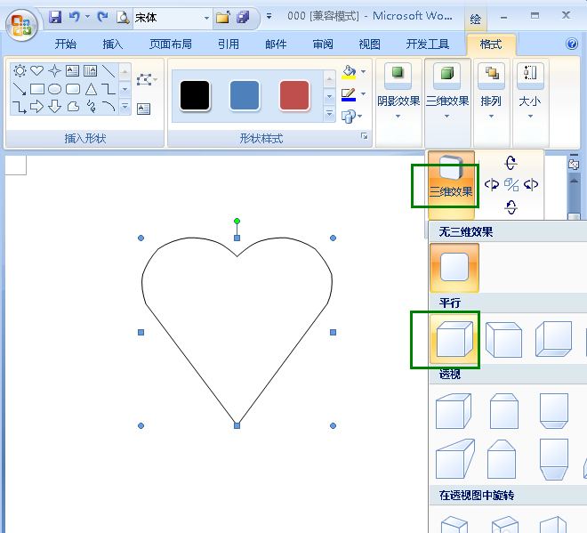Click the Tilt Left rotation icon
Image resolution: width=587 pixels, height=533 pixels.
pyautogui.click(x=491, y=185)
